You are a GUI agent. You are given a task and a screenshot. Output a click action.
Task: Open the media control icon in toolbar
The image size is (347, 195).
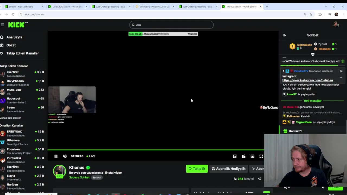click(x=330, y=14)
